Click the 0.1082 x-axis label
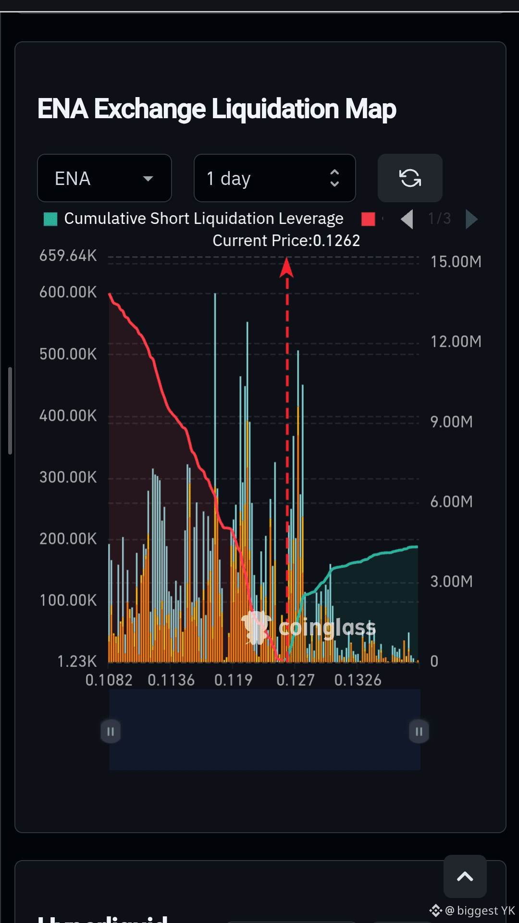 pyautogui.click(x=109, y=680)
